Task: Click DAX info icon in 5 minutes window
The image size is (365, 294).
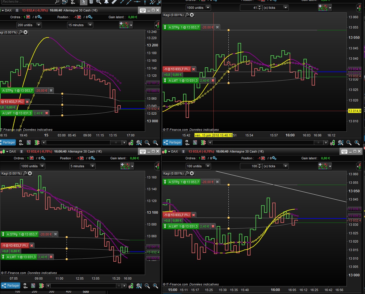Action: 21,151
